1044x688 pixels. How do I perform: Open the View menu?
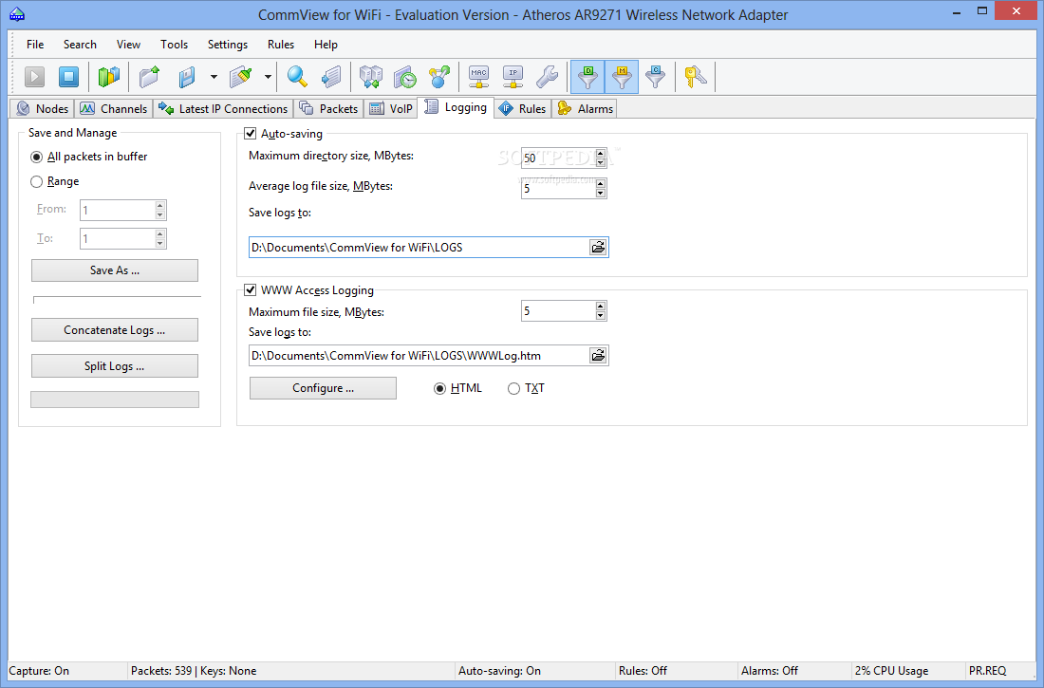[x=128, y=45]
